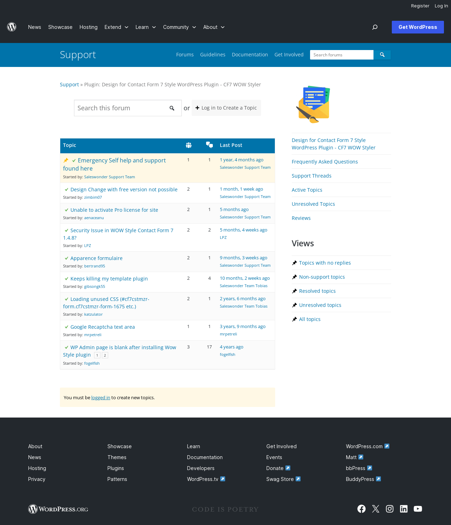
Task: Expand the About menu
Action: tap(214, 27)
